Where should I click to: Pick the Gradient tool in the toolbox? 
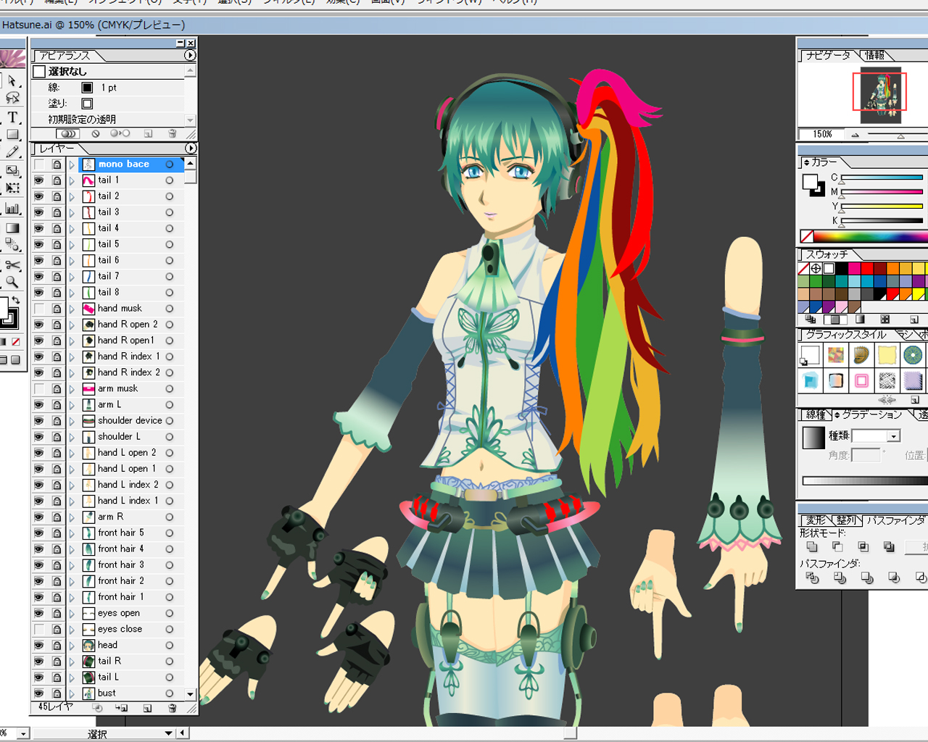coord(12,228)
